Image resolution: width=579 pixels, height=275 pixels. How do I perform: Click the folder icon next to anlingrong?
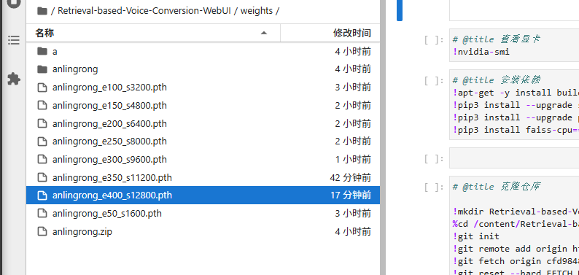click(42, 69)
